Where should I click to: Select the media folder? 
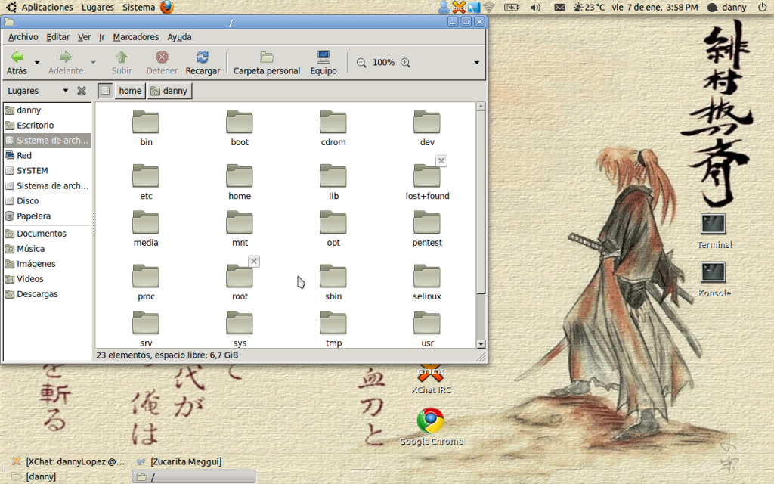click(x=146, y=228)
